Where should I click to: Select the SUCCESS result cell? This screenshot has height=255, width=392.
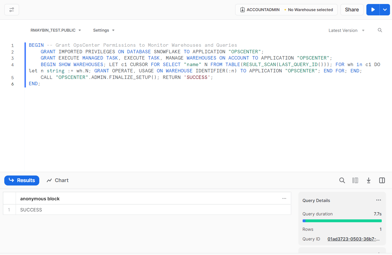click(x=153, y=210)
